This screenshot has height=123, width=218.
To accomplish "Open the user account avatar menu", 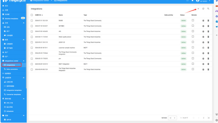I will 198,1.
